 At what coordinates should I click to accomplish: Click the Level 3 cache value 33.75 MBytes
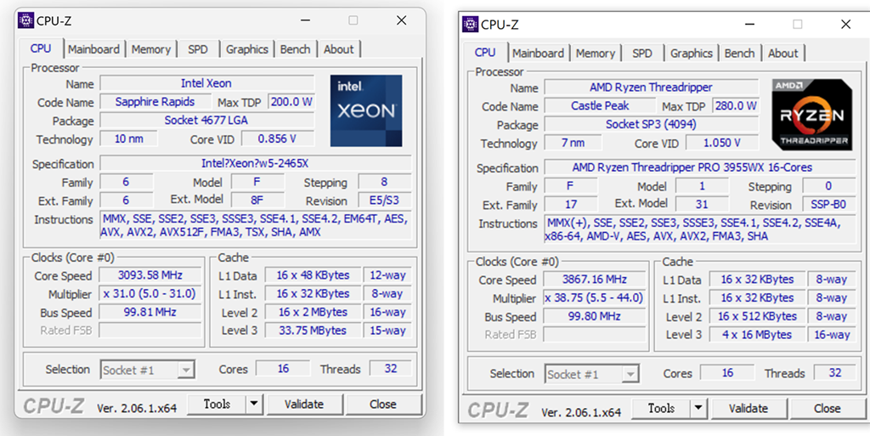[x=313, y=331]
